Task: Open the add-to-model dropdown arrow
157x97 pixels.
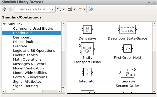Action: click(x=74, y=9)
